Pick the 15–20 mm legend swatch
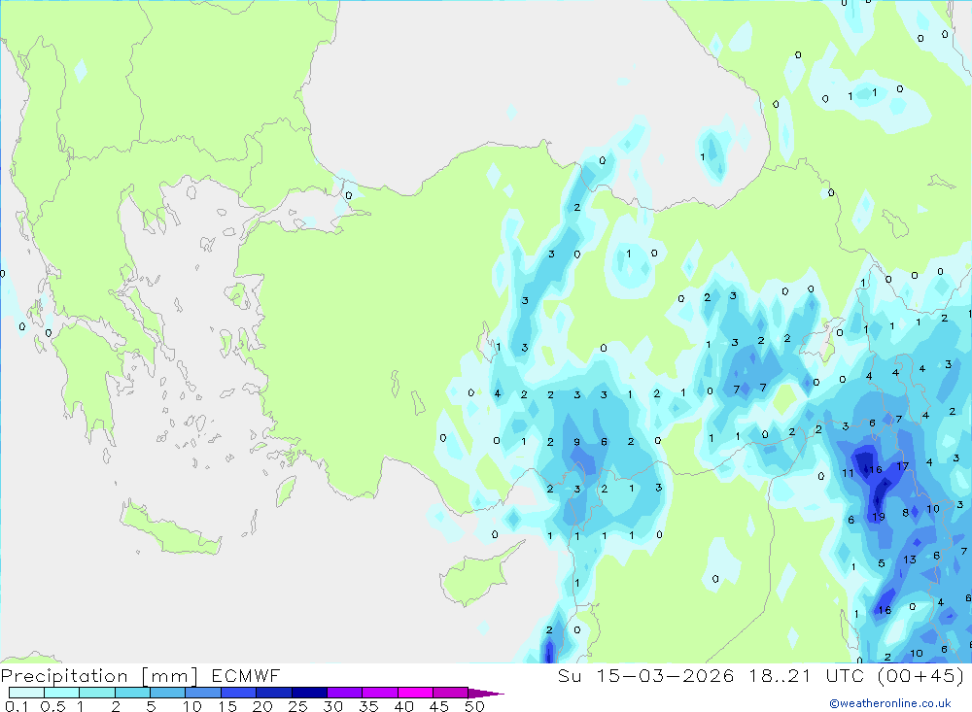Viewport: 972px width, 712px height. coord(238,693)
